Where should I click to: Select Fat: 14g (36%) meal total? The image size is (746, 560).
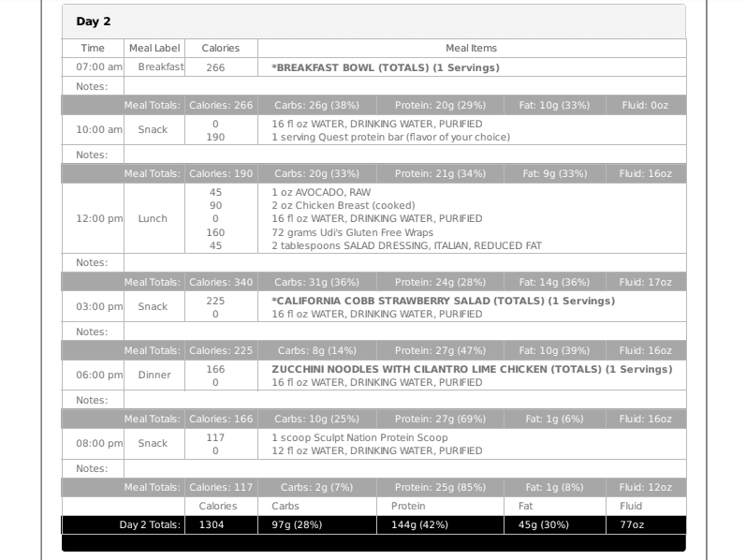[x=554, y=283]
